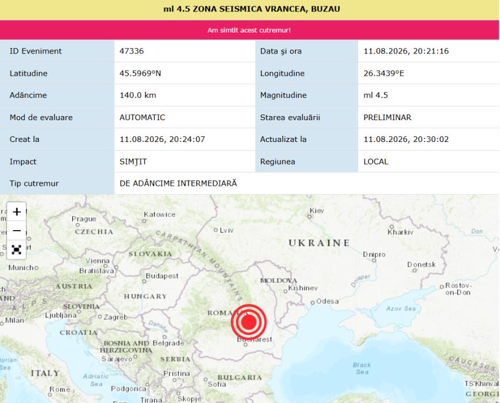Zoom out on the map

point(17,231)
